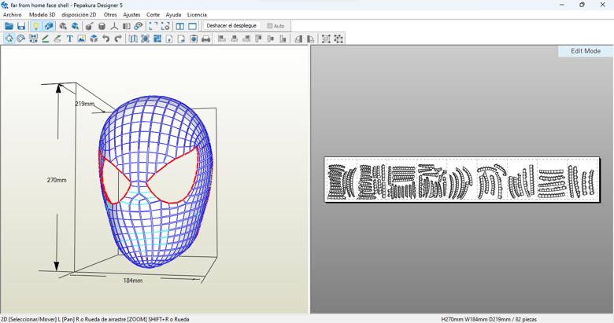Switch to single-pane window layout
This screenshot has height=323, width=614.
coord(192,26)
